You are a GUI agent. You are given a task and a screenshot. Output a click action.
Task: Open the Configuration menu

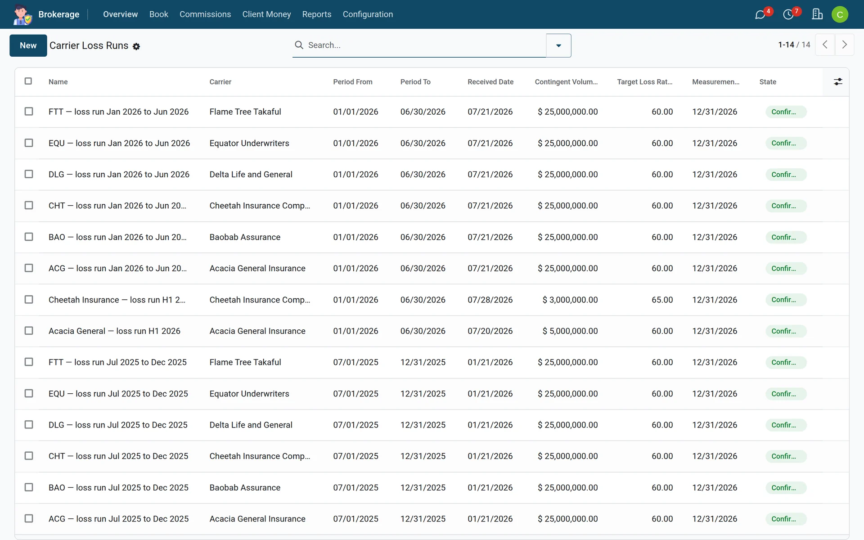[368, 14]
